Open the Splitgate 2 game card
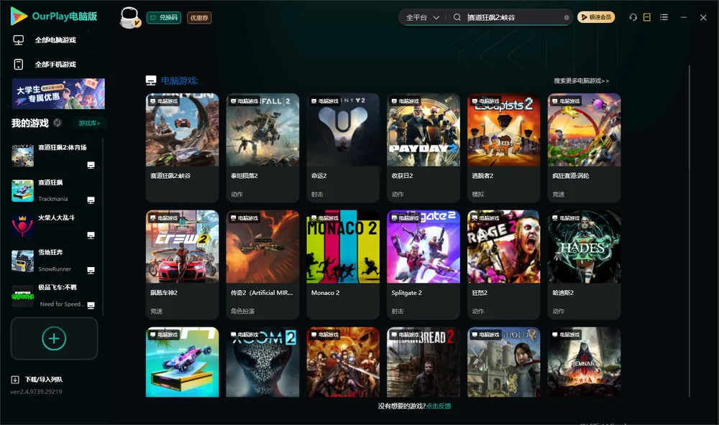Viewport: 719px width, 425px height. (x=423, y=265)
